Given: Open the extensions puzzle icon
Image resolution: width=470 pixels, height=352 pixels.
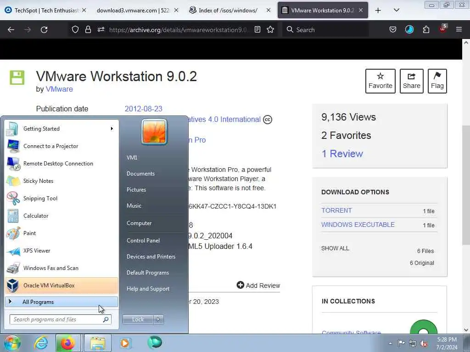Looking at the screenshot, I should tap(426, 29).
